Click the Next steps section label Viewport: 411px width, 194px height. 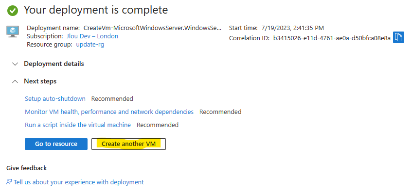(x=40, y=81)
